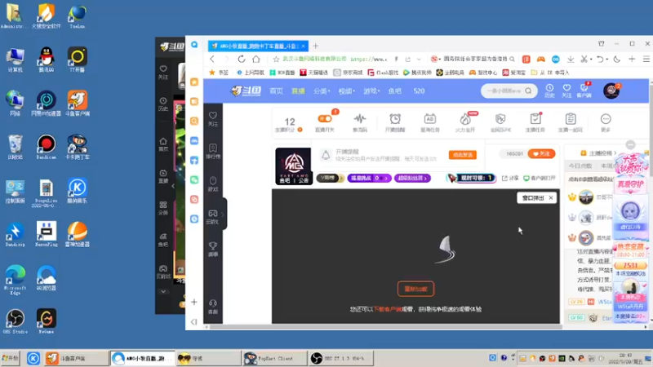
Task: Click the scissors screenshot tool icon
Action: click(584, 59)
